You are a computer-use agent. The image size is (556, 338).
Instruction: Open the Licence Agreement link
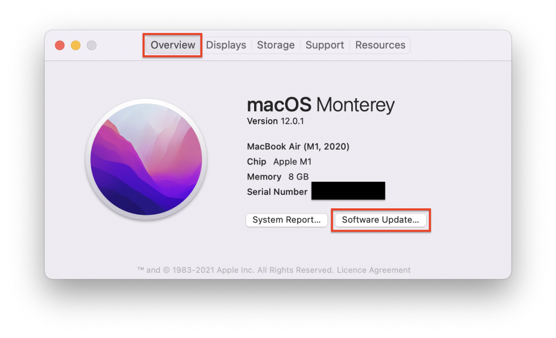[374, 270]
